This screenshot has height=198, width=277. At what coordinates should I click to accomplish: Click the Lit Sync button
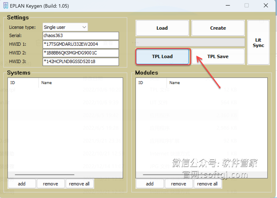pos(258,42)
